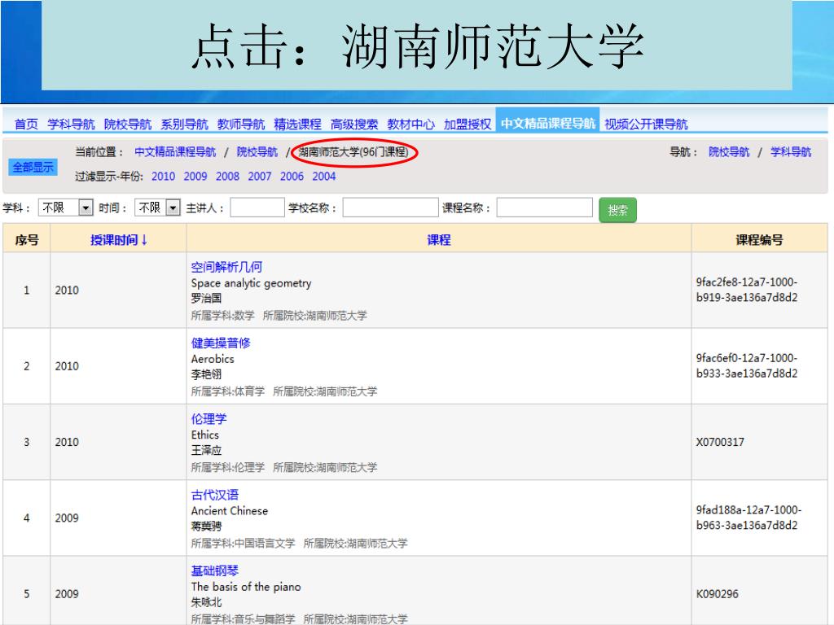Expand the 时间 dropdown
The image size is (834, 625).
[157, 208]
